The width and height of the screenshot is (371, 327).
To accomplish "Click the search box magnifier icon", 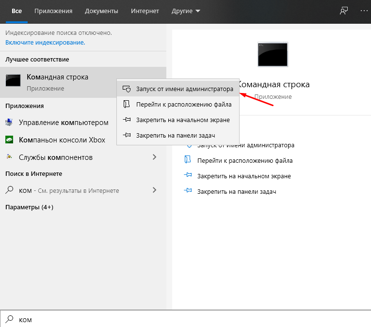I will point(9,319).
